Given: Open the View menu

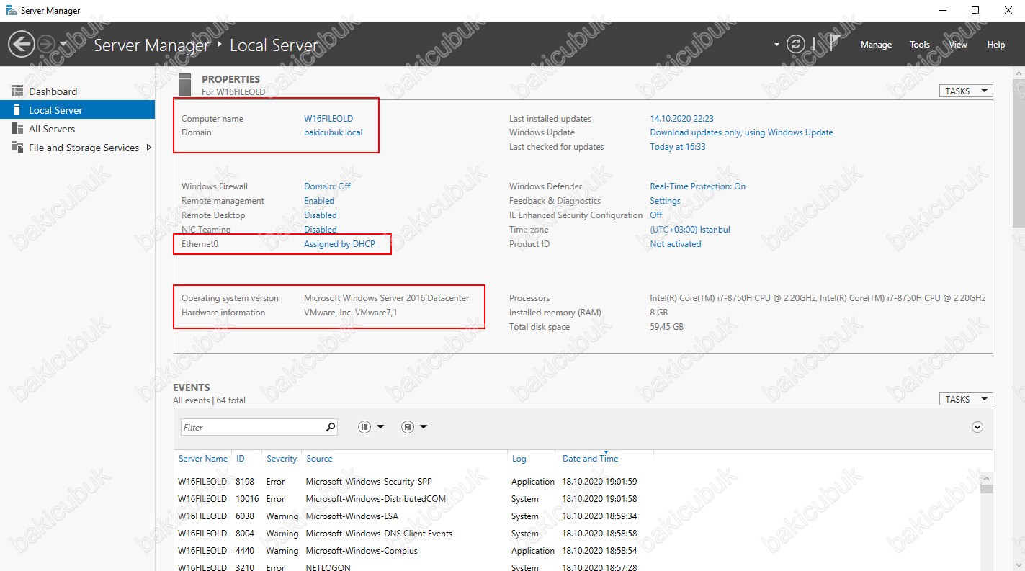Looking at the screenshot, I should tap(958, 45).
